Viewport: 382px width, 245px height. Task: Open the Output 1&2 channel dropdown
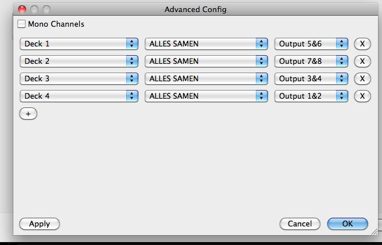[311, 96]
